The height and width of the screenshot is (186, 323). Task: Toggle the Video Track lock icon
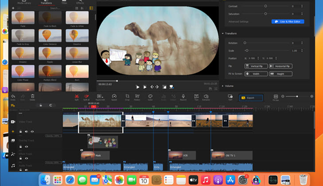pos(20,131)
